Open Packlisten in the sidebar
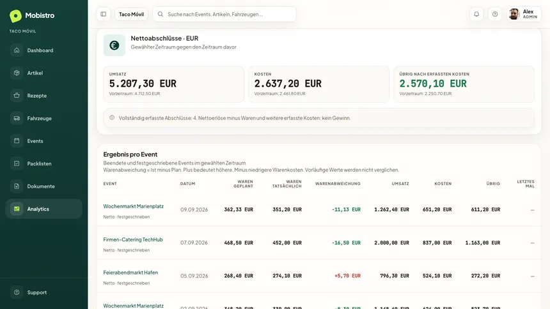550x309 pixels. click(x=44, y=163)
